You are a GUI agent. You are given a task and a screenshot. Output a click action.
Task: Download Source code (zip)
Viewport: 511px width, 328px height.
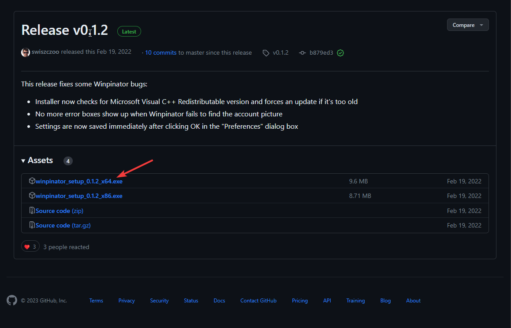point(60,211)
